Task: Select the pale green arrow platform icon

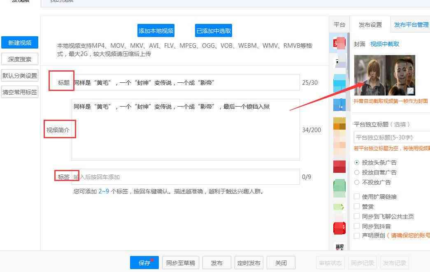Action: tap(339, 207)
